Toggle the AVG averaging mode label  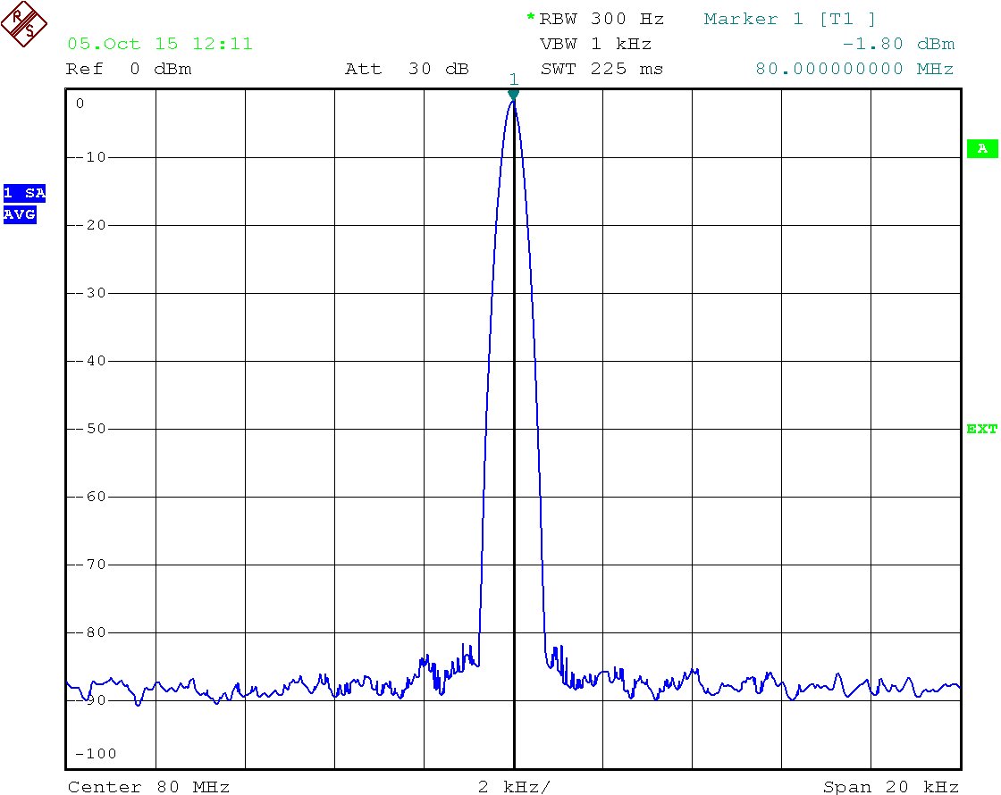(20, 214)
